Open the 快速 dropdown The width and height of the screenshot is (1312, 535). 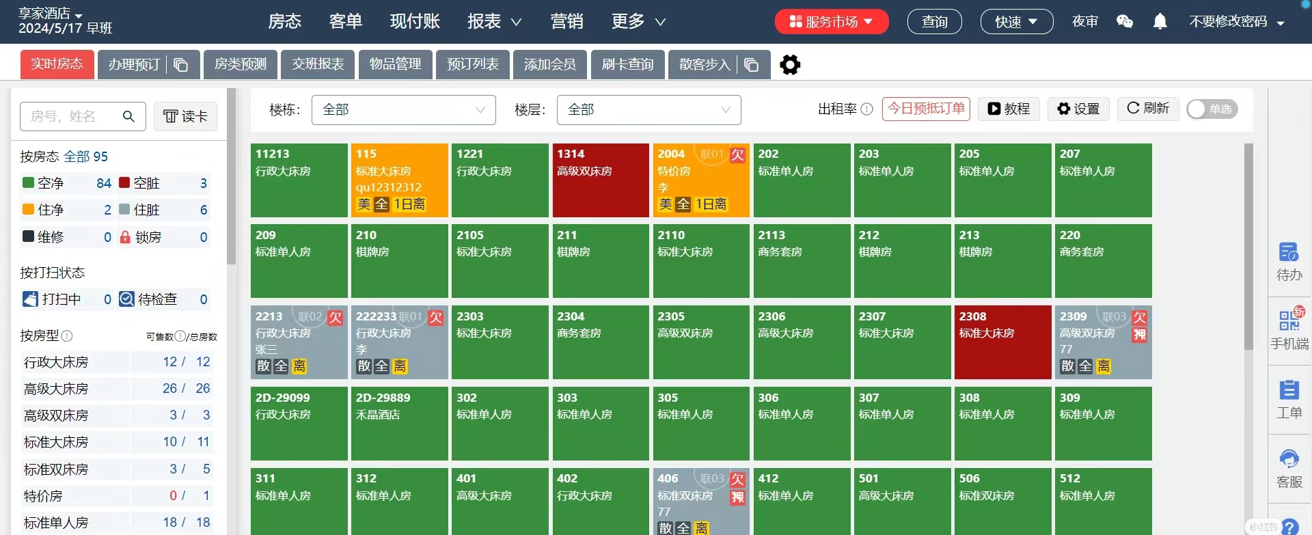[x=1015, y=22]
